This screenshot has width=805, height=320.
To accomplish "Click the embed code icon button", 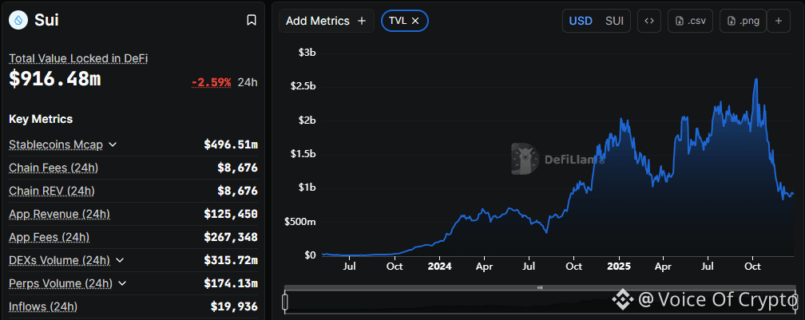I will pyautogui.click(x=648, y=21).
